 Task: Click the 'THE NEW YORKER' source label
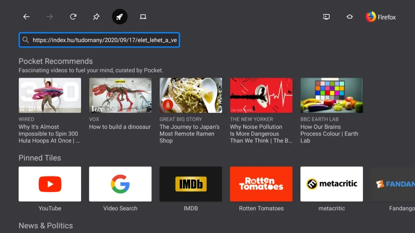251,119
